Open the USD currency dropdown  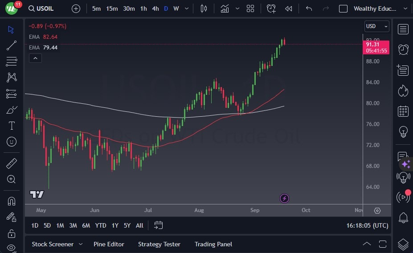tap(377, 26)
